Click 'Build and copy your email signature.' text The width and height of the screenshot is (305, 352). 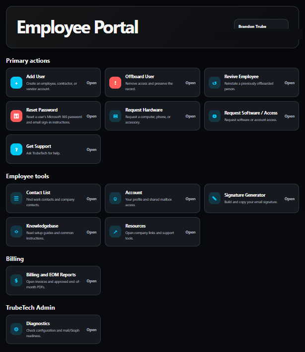click(251, 202)
